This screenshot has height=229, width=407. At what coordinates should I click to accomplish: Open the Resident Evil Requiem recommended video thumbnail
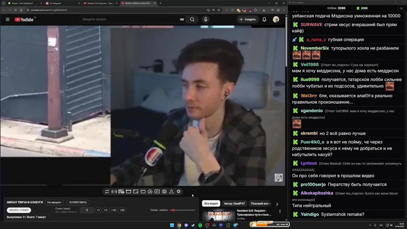218,215
